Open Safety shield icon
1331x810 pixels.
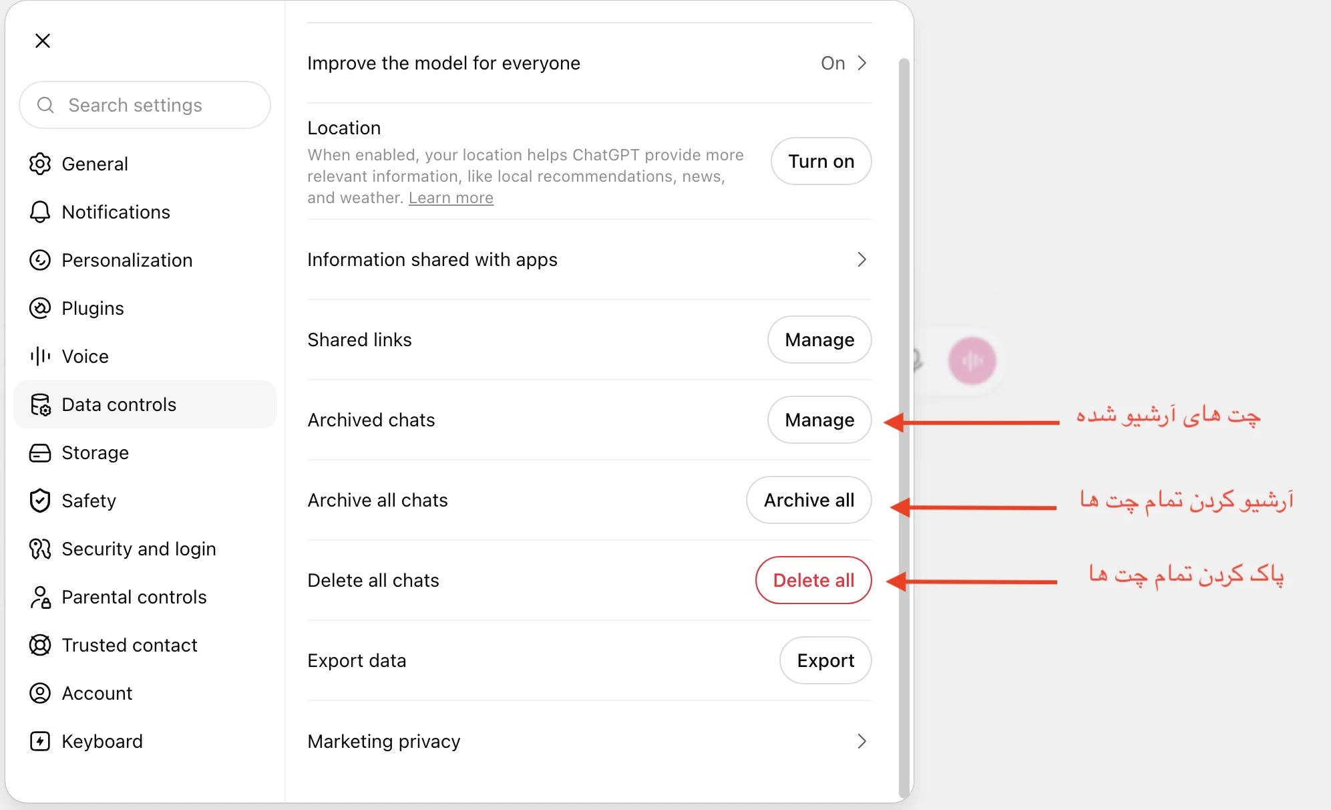[x=40, y=501]
